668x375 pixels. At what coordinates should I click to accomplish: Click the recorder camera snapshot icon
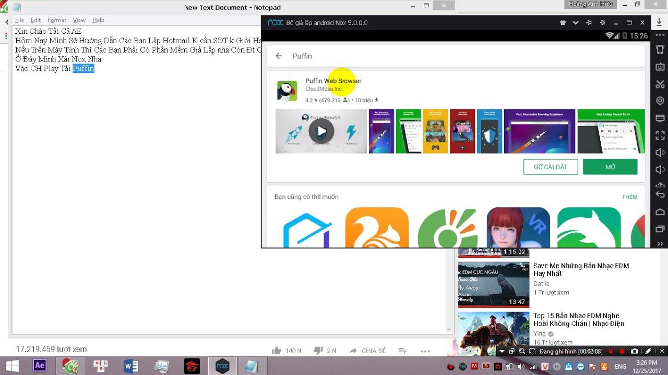[x=635, y=352]
